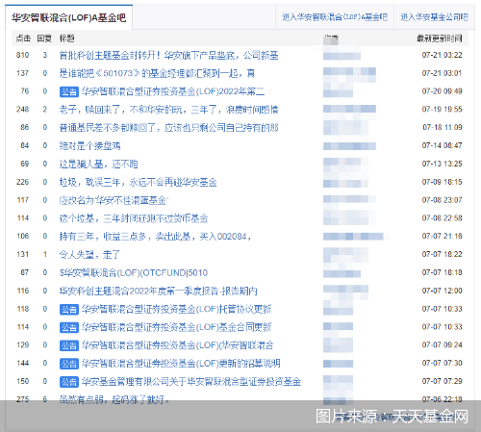This screenshot has width=481, height=432.
Task: Click the 回复 column header
Action: tap(44, 38)
